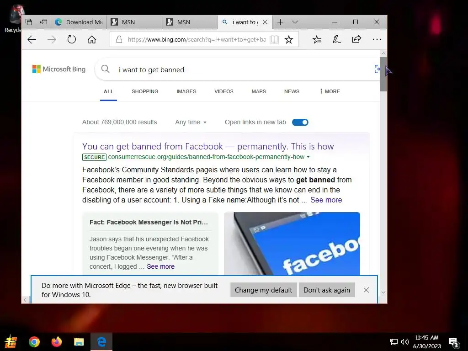Open Google Chrome from the taskbar
Viewport: 468px width, 351px height.
pyautogui.click(x=34, y=342)
